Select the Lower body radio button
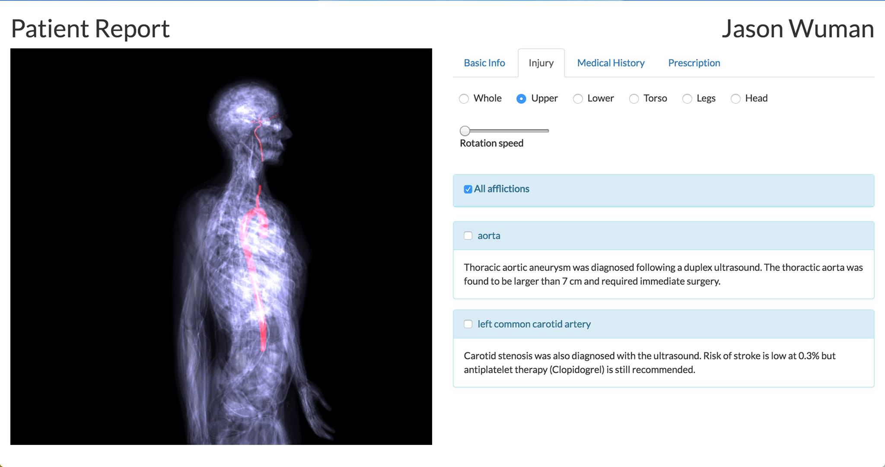 [x=578, y=99]
